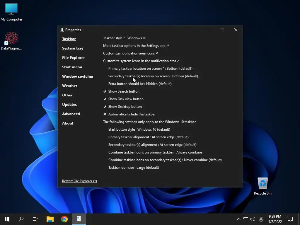Minimize the Properties window
Image resolution: width=300 pixels, height=225 pixels.
(x=209, y=30)
